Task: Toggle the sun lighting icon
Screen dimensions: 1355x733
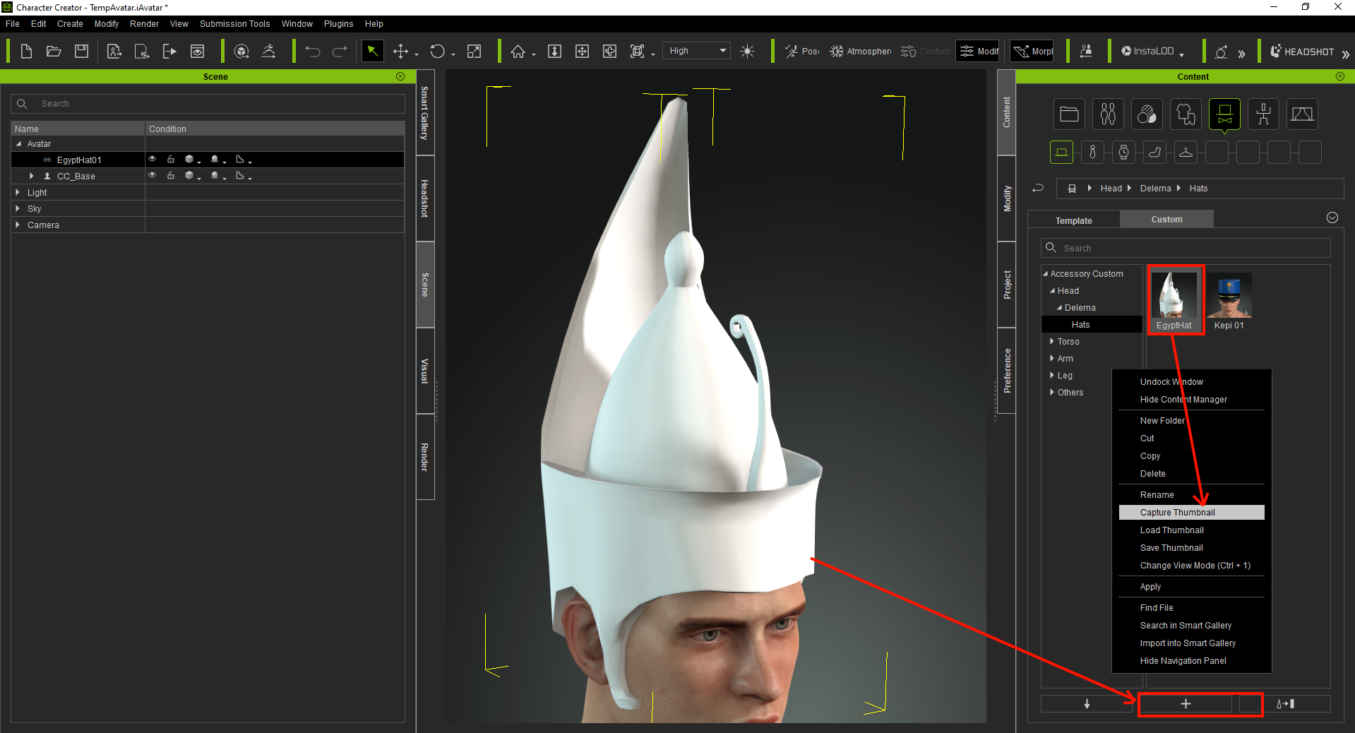Action: (x=748, y=52)
